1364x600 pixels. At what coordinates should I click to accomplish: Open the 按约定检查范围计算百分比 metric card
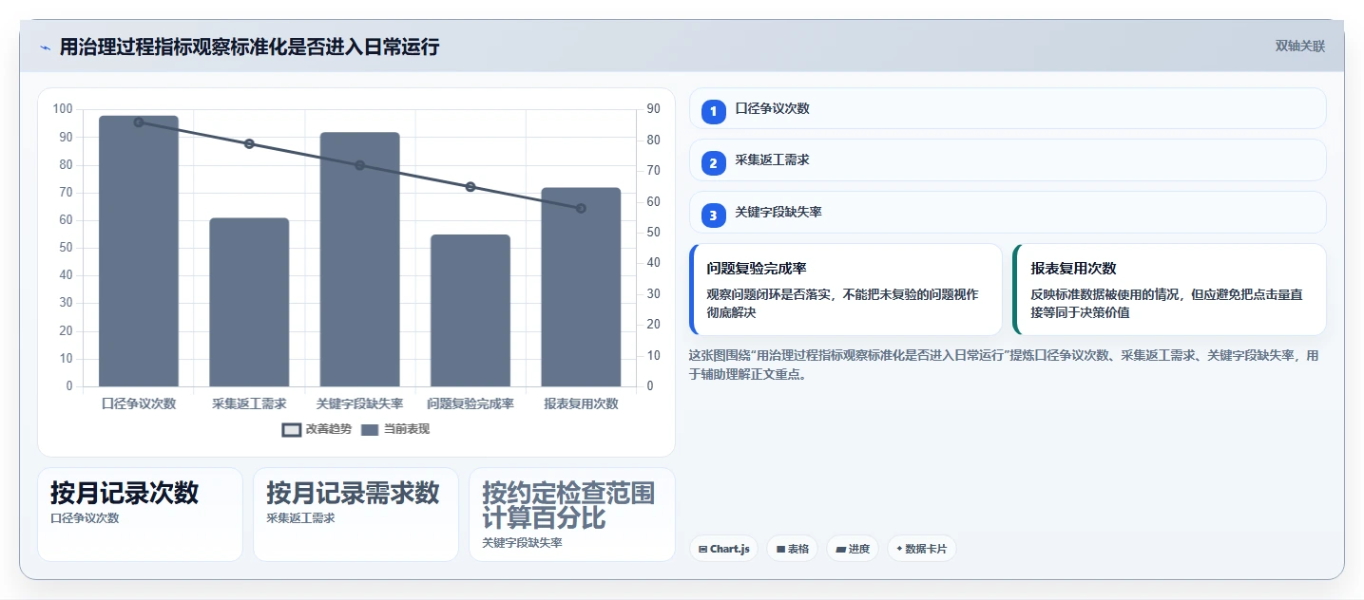pyautogui.click(x=571, y=514)
